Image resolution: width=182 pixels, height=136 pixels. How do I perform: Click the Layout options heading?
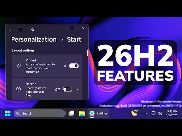(23, 50)
